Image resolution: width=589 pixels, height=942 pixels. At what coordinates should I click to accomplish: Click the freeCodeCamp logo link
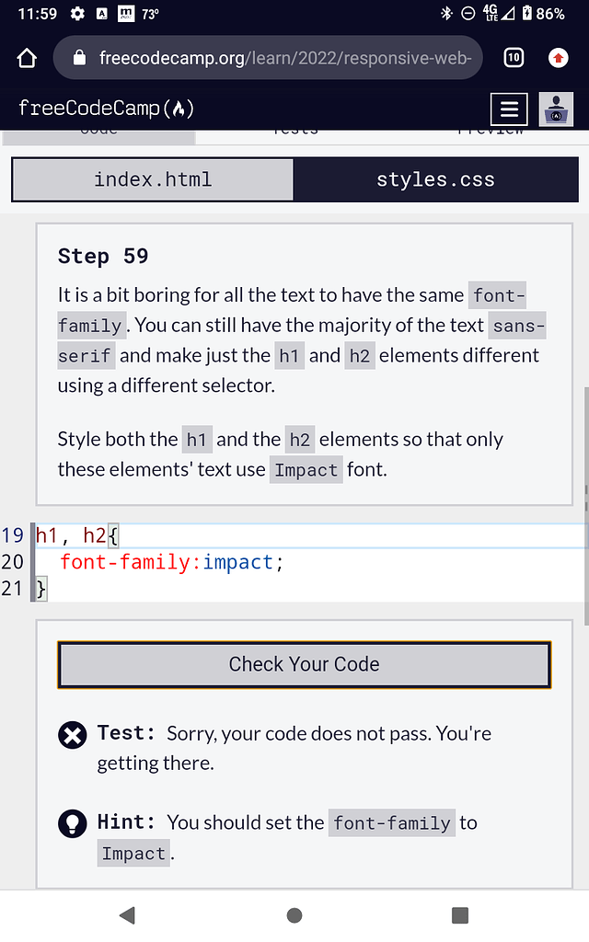pyautogui.click(x=106, y=109)
